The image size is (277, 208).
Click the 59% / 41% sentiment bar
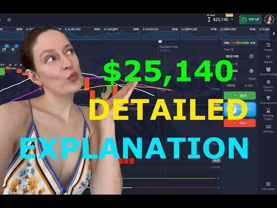click(x=239, y=43)
